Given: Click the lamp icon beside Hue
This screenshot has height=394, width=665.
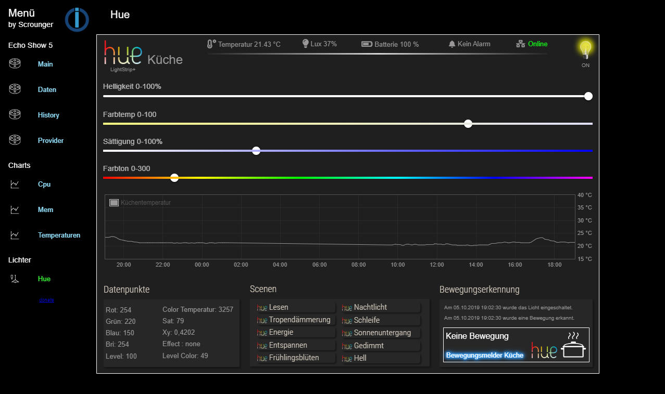Looking at the screenshot, I should point(15,279).
